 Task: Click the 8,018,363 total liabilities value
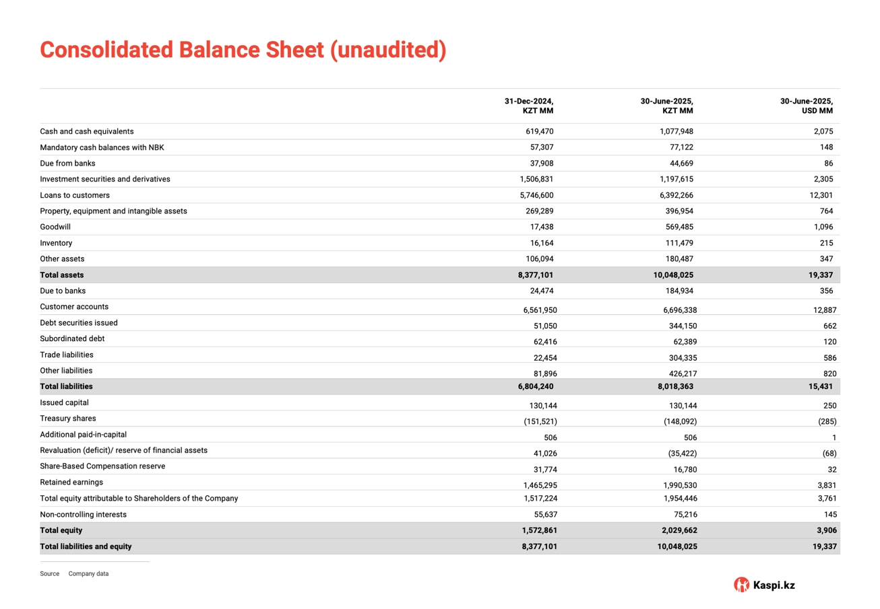tap(675, 387)
